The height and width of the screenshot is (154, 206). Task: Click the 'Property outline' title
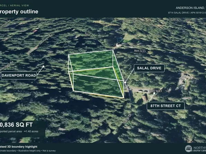(19, 11)
